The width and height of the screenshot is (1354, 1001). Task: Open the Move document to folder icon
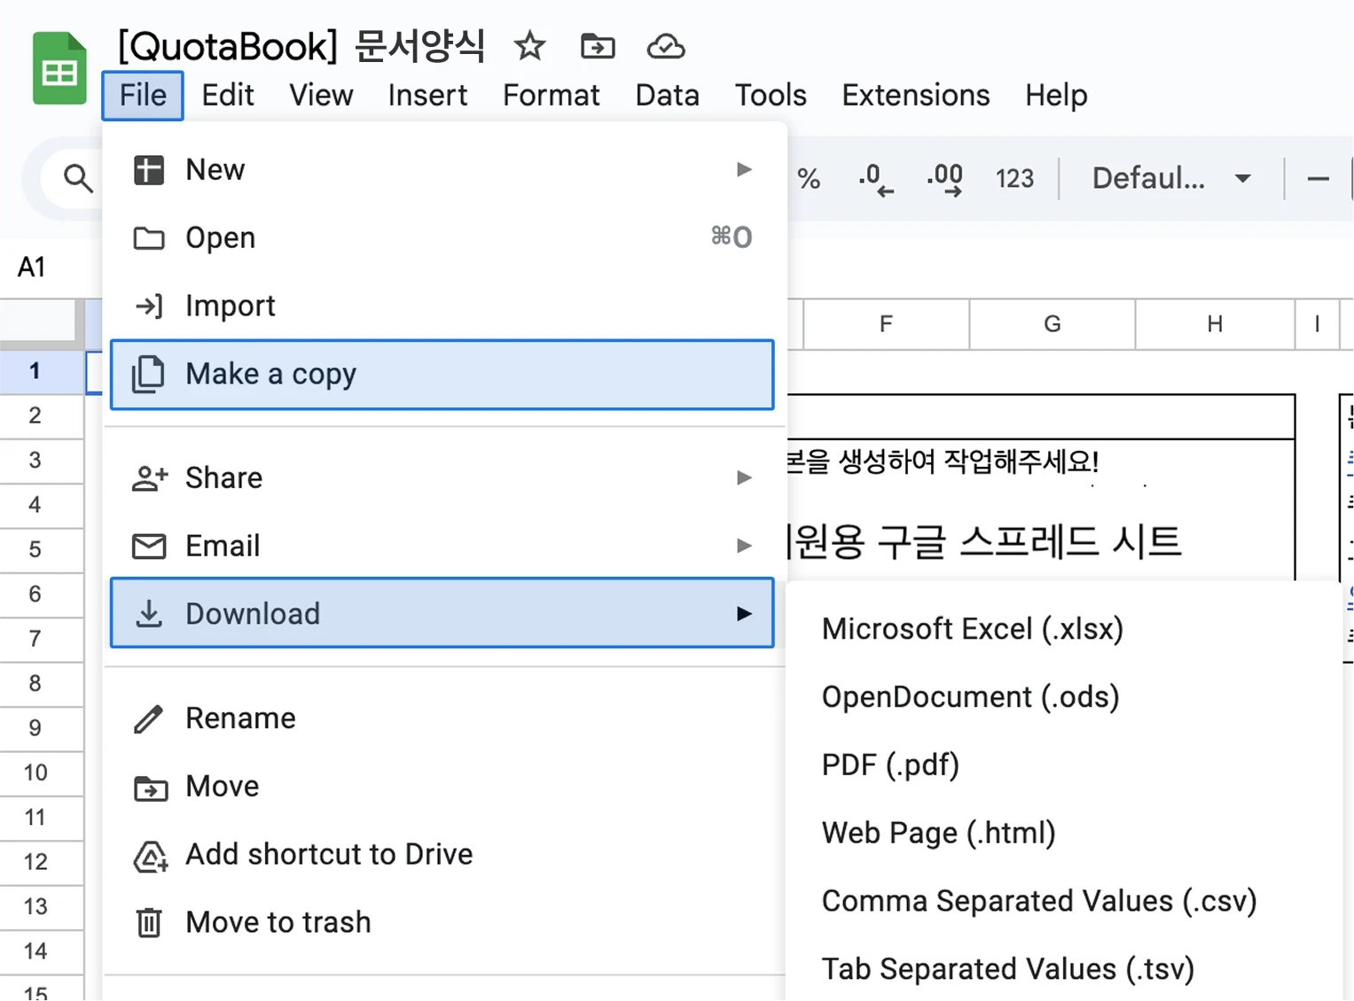(598, 47)
